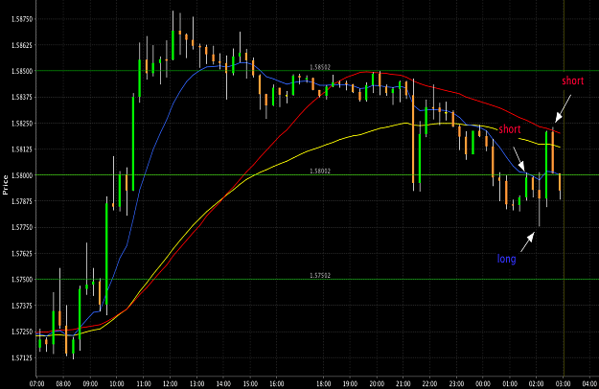Select the 10:00 time axis label
The image size is (599, 389).
tap(117, 383)
